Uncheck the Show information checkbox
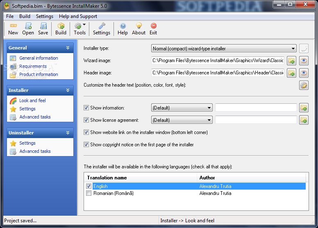The width and height of the screenshot is (318, 228). [x=86, y=108]
